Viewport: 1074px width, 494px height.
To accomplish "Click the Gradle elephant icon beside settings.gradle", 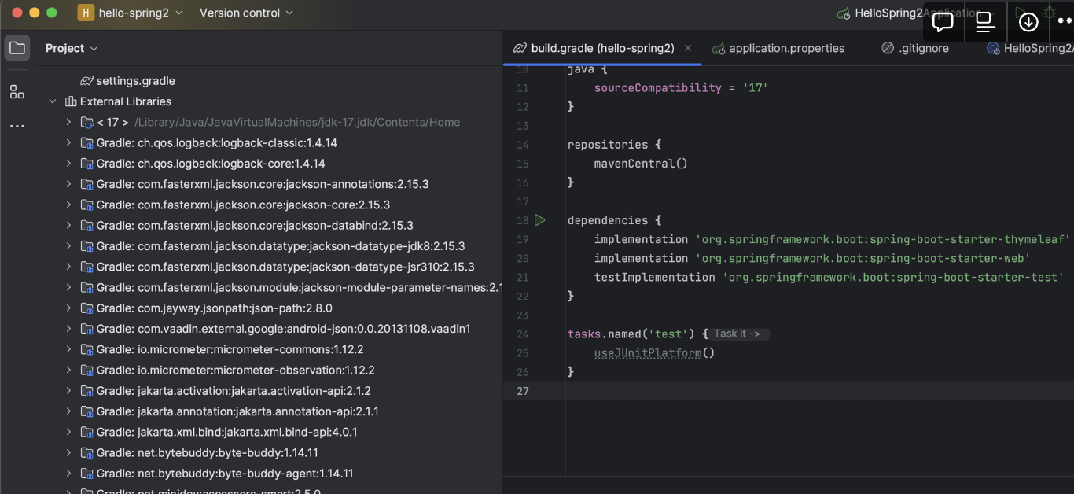I will click(87, 81).
